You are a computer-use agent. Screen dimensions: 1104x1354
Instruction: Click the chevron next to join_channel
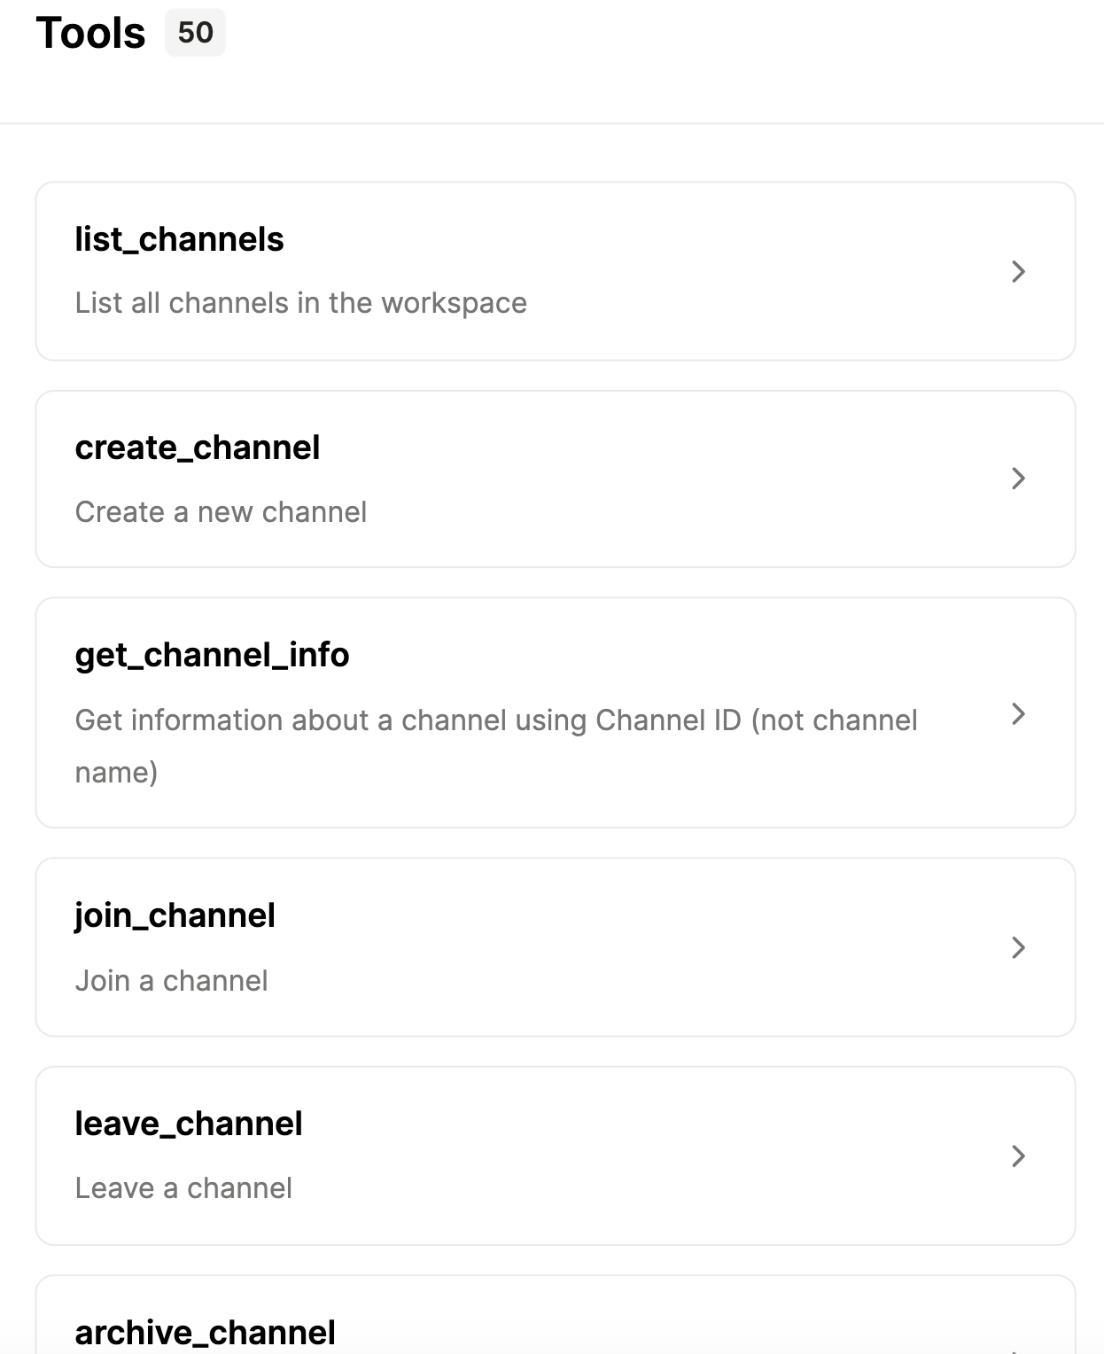click(x=1020, y=946)
